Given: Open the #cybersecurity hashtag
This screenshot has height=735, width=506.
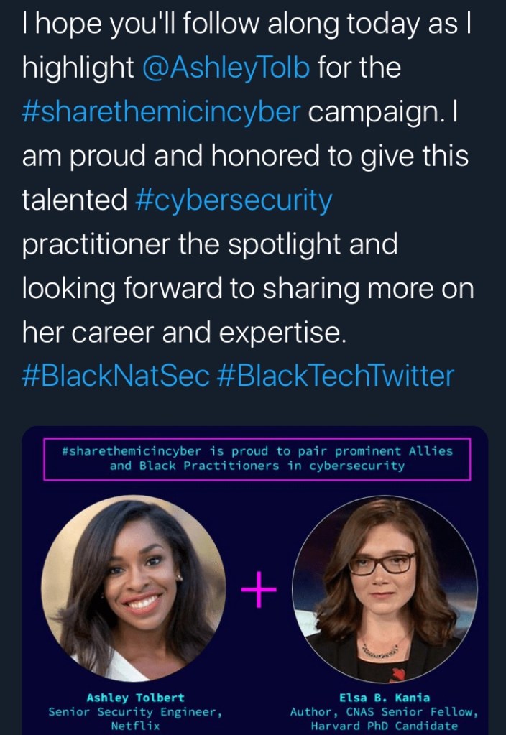Looking at the screenshot, I should click(234, 200).
